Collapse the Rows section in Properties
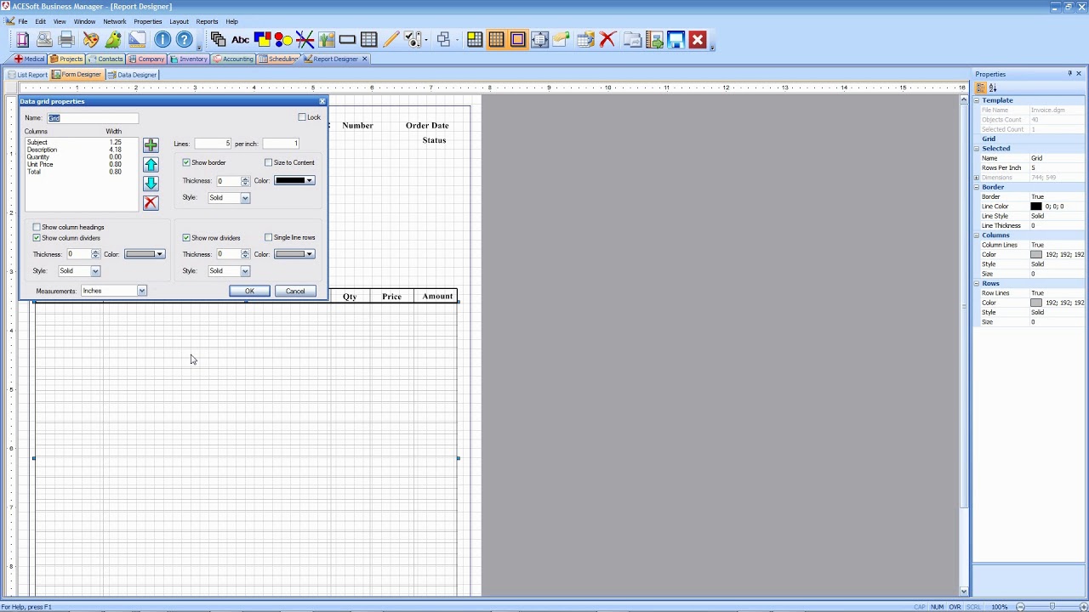Viewport: 1089px width, 612px height. (977, 283)
